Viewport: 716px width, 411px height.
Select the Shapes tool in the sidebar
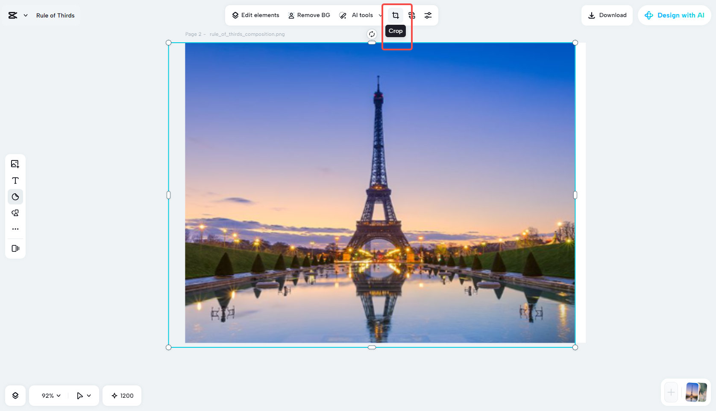click(x=15, y=197)
